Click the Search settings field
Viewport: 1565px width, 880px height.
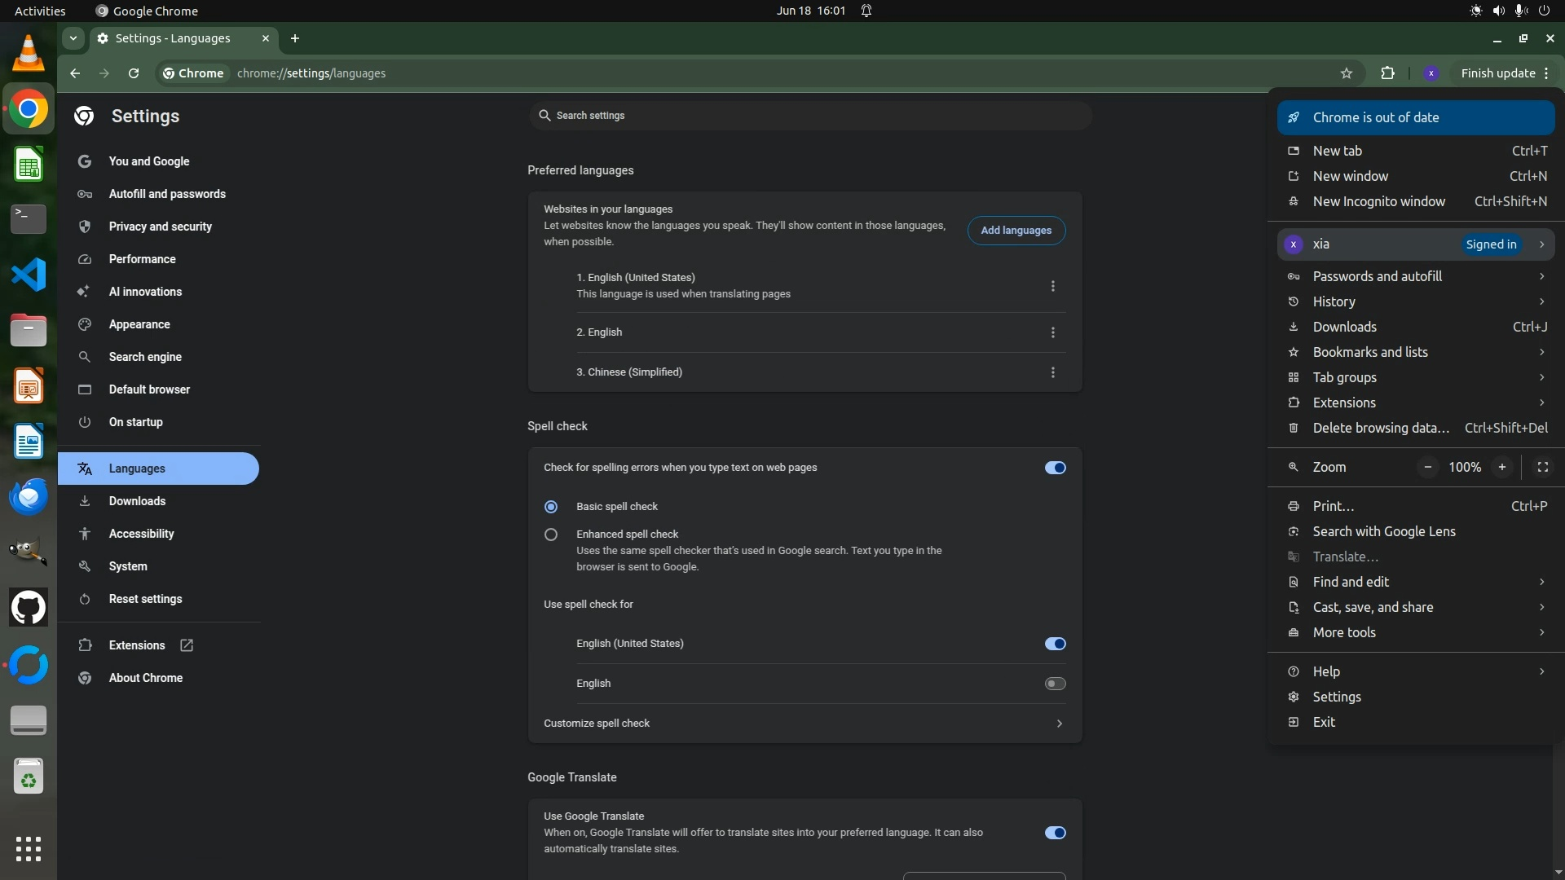click(x=809, y=116)
